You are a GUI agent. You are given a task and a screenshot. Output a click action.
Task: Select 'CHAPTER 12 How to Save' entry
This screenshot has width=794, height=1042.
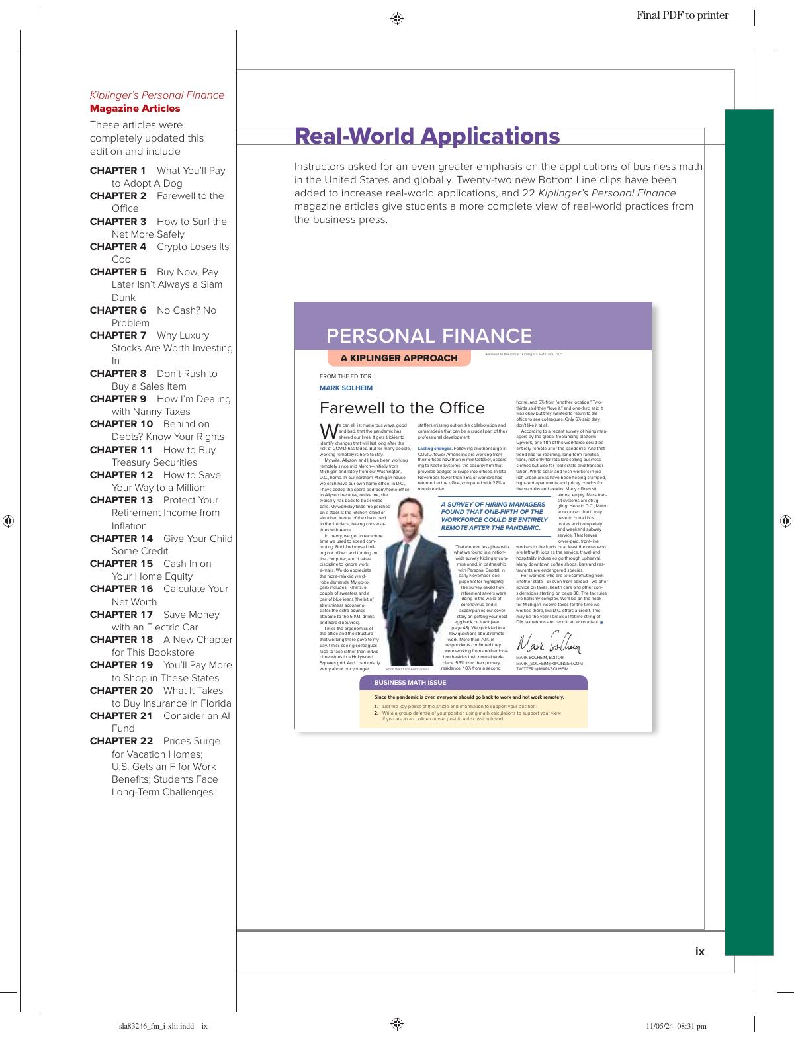point(155,481)
